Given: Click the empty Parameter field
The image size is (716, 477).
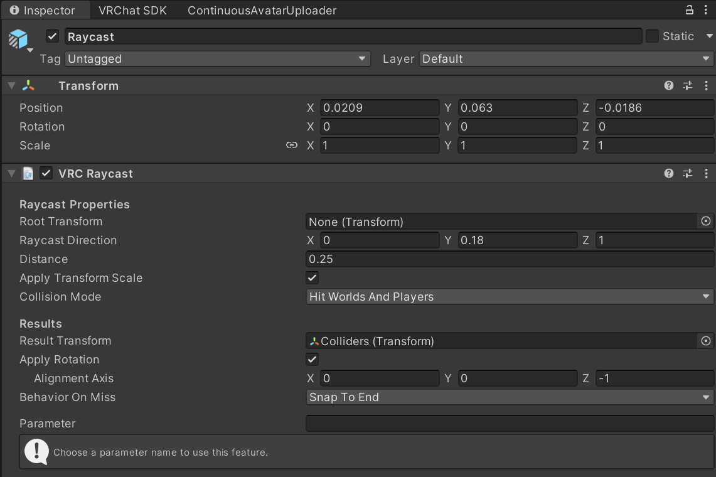Looking at the screenshot, I should (x=510, y=423).
